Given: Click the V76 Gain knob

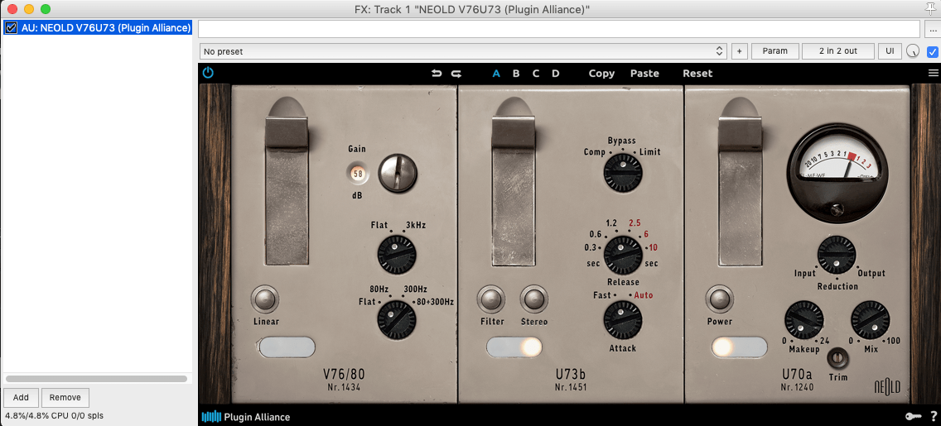Looking at the screenshot, I should coord(398,173).
